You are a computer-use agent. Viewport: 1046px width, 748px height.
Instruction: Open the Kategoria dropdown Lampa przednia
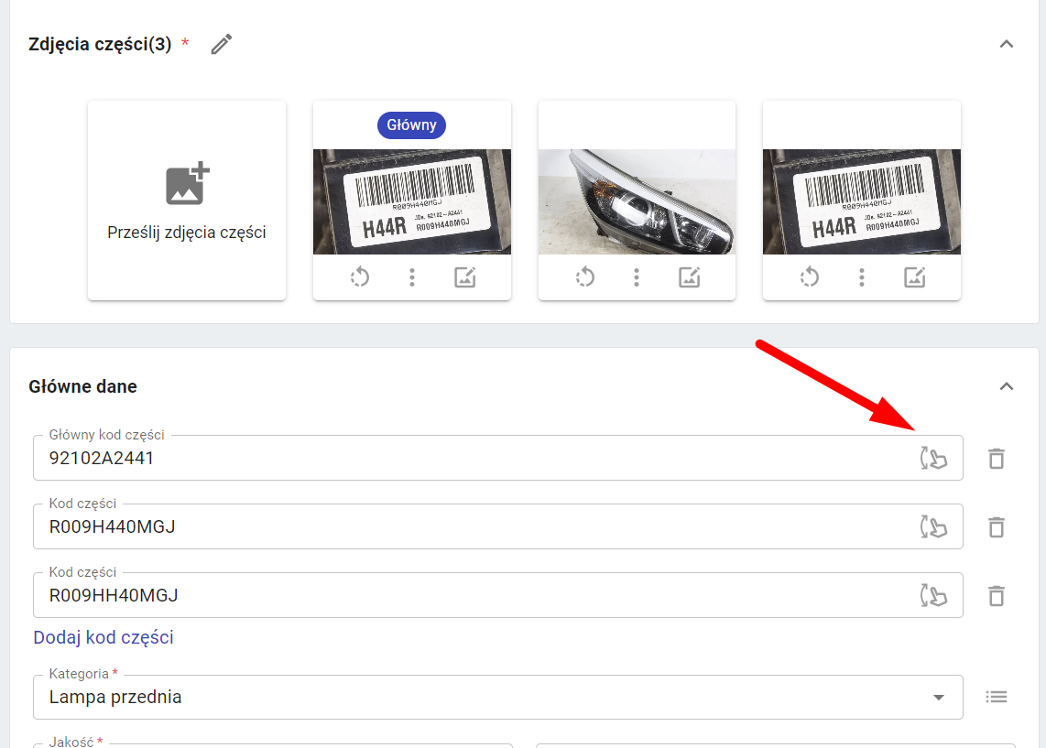[497, 698]
